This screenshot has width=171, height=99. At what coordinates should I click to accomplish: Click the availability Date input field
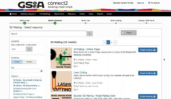click(x=18, y=49)
